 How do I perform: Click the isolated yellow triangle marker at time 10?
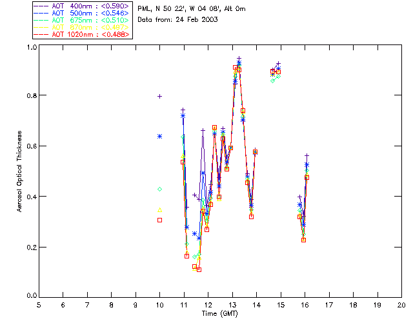(159, 210)
